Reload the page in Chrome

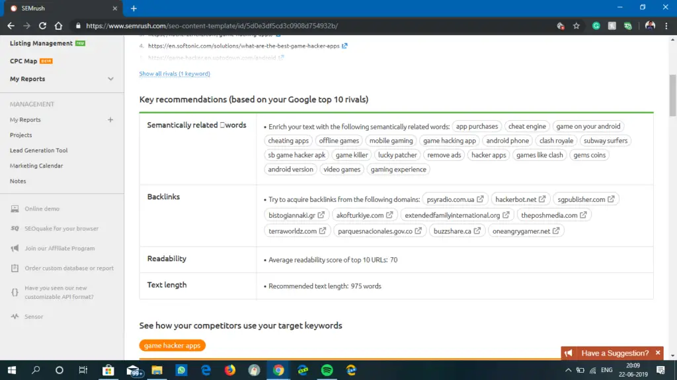click(42, 26)
